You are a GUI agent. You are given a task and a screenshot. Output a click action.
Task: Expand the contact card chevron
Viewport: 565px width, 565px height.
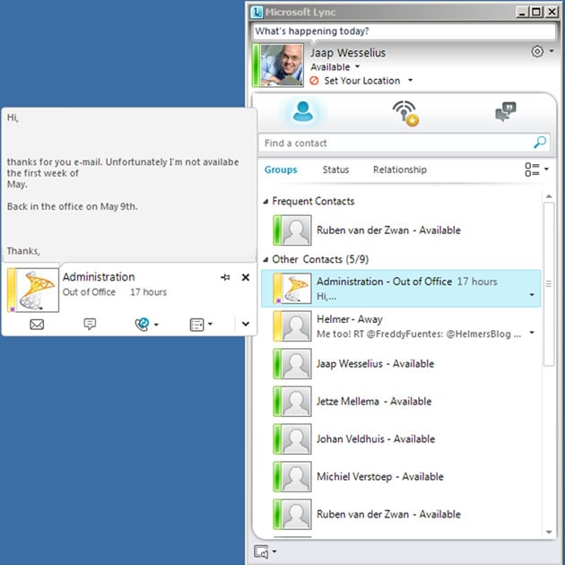pos(246,324)
